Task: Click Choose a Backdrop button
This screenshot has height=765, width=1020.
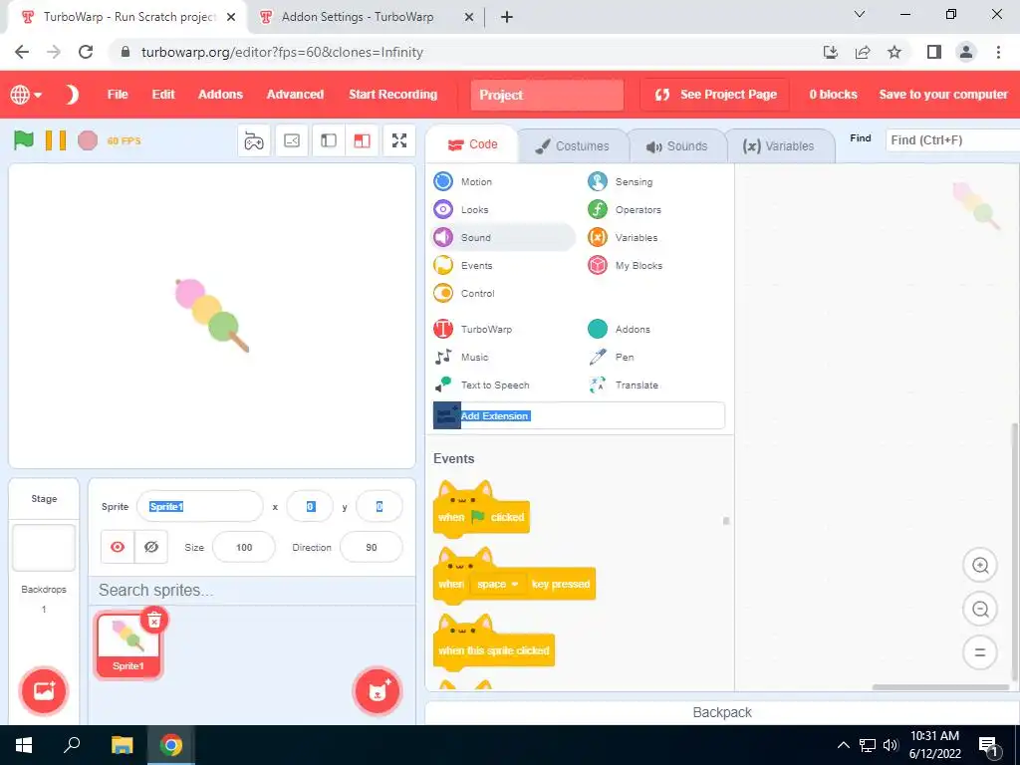Action: click(x=44, y=691)
